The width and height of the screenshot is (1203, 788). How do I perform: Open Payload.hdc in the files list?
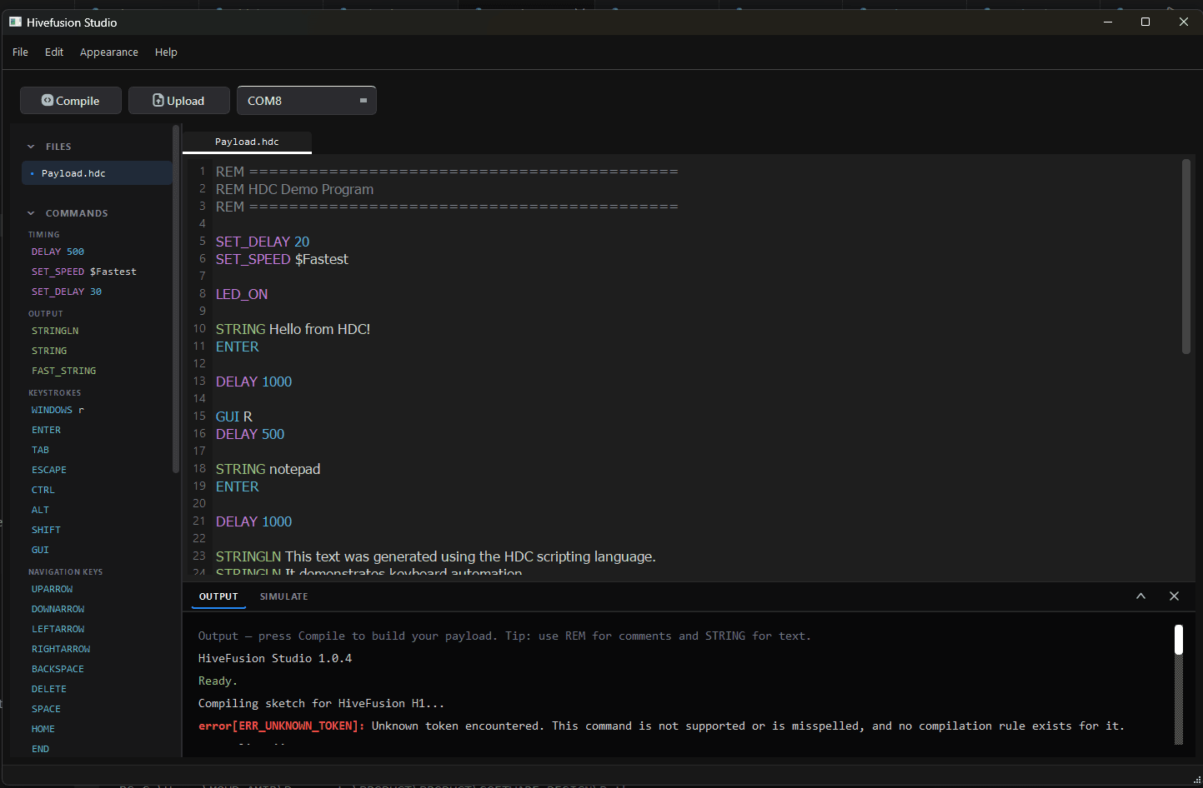(97, 173)
